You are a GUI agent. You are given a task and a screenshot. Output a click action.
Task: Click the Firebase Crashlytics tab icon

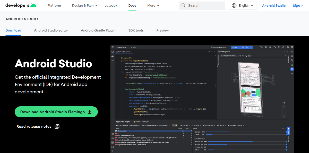pyautogui.click(x=134, y=122)
